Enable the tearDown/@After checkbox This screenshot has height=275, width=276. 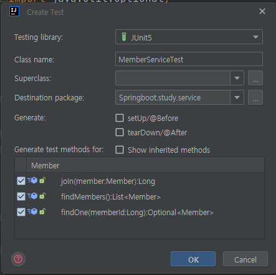(120, 132)
